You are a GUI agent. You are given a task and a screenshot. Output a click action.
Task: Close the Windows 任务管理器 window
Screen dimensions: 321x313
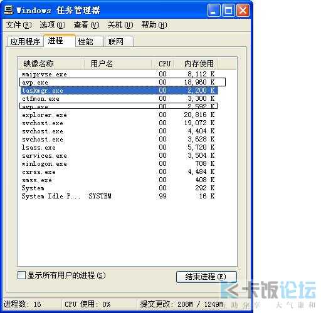tap(243, 10)
